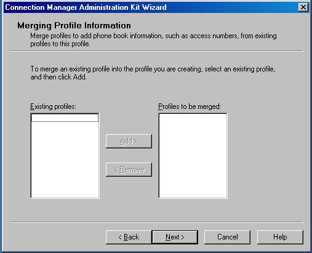Close the wizard with the X button
The image size is (312, 253).
pyautogui.click(x=303, y=7)
